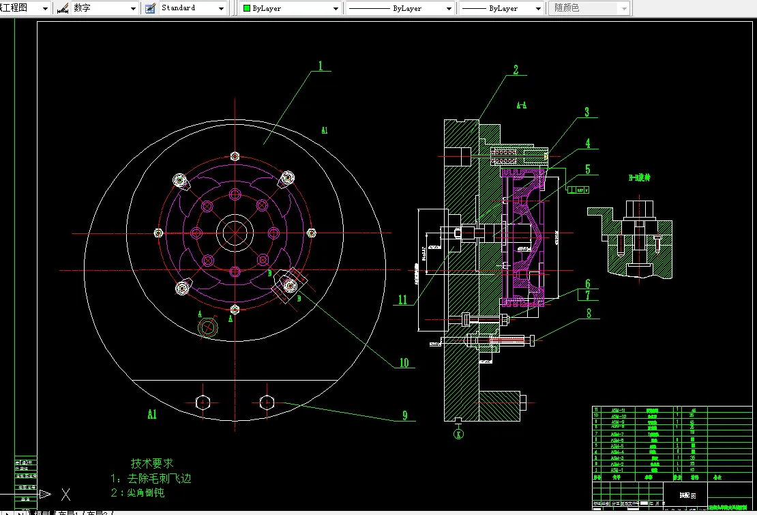Click the last-layout tab scroll arrow
The height and width of the screenshot is (515, 757).
click(21, 512)
